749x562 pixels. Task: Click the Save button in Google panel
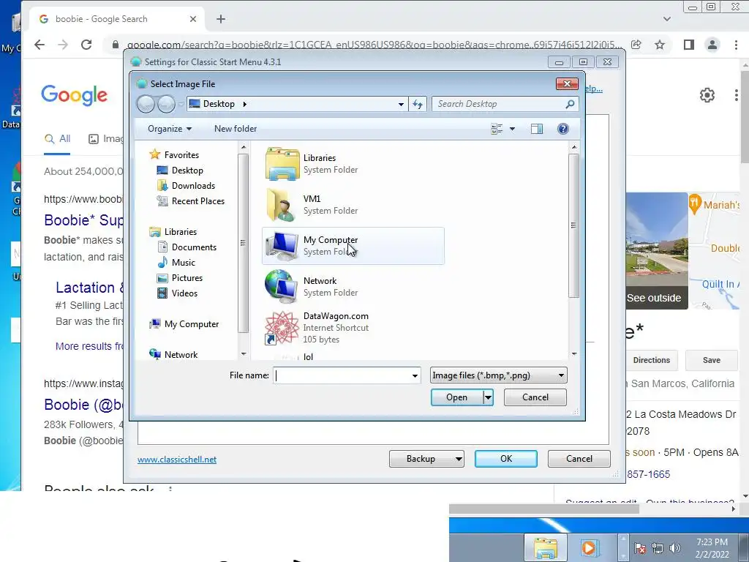[x=711, y=360]
